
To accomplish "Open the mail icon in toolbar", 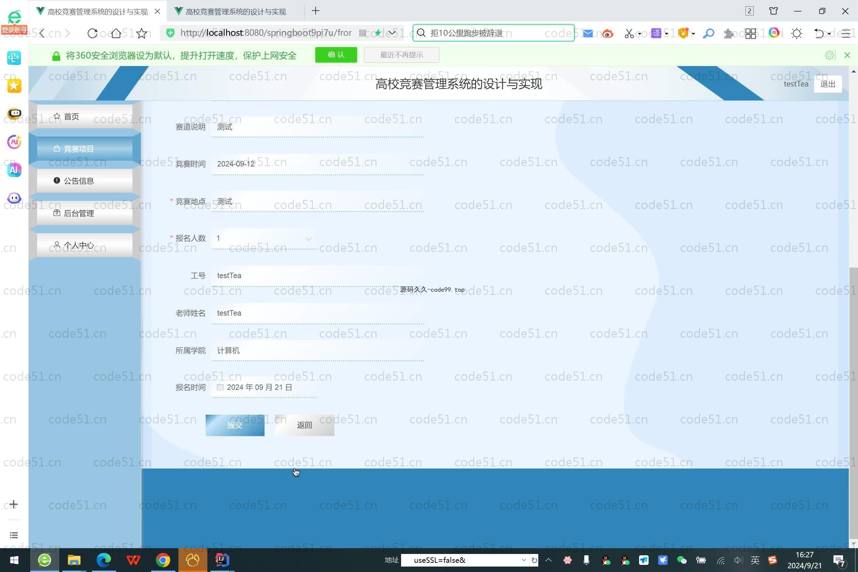I will pyautogui.click(x=588, y=33).
